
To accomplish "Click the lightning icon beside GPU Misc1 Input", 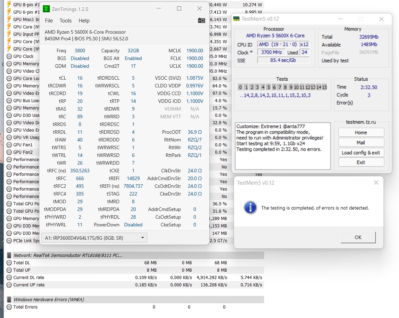I will coord(9,19).
